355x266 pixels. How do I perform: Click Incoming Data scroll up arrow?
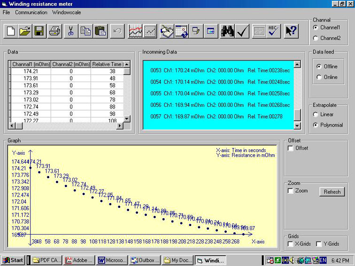point(297,64)
